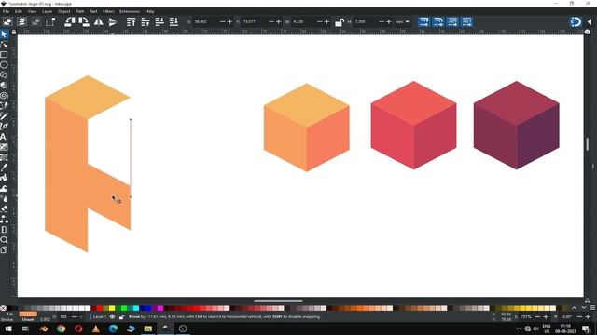The height and width of the screenshot is (335, 597).
Task: Flip selection horizontally
Action: click(x=98, y=21)
